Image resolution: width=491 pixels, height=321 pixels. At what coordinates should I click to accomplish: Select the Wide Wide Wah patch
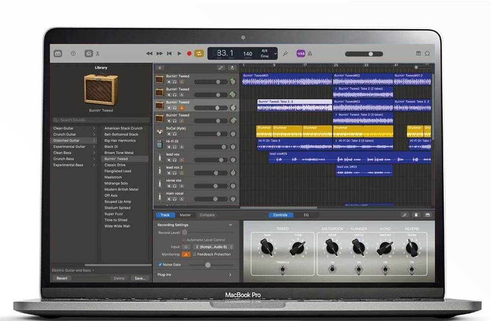117,226
